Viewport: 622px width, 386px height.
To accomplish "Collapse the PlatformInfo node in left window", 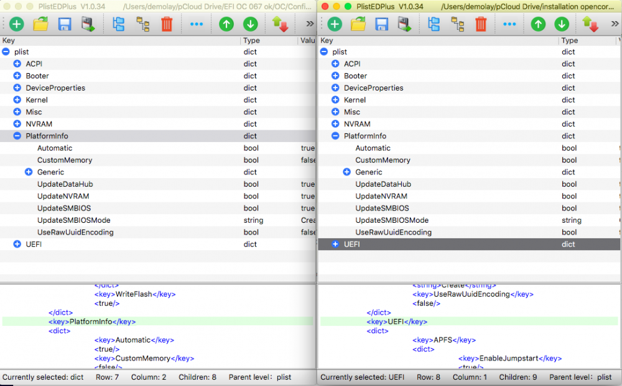I will [x=17, y=136].
